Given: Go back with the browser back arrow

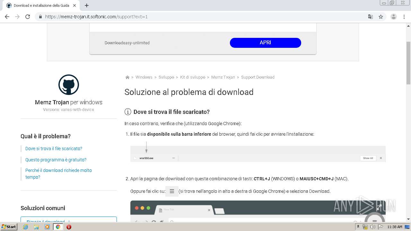Looking at the screenshot, I should coord(7,17).
